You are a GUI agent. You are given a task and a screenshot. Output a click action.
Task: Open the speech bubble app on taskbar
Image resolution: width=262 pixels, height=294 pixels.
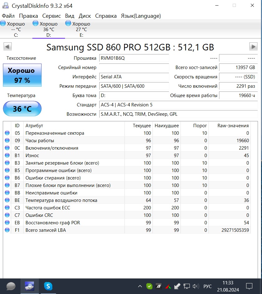(x=11, y=286)
